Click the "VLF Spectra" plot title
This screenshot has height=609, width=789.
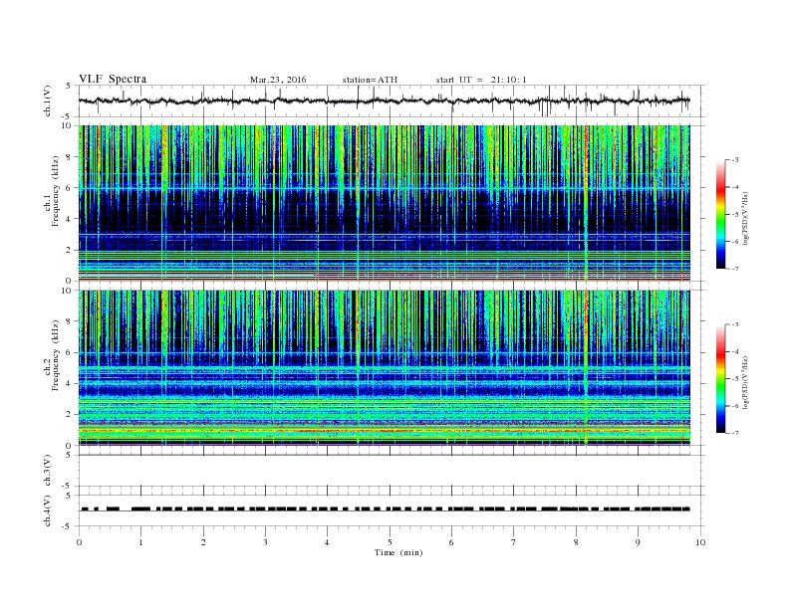(113, 79)
